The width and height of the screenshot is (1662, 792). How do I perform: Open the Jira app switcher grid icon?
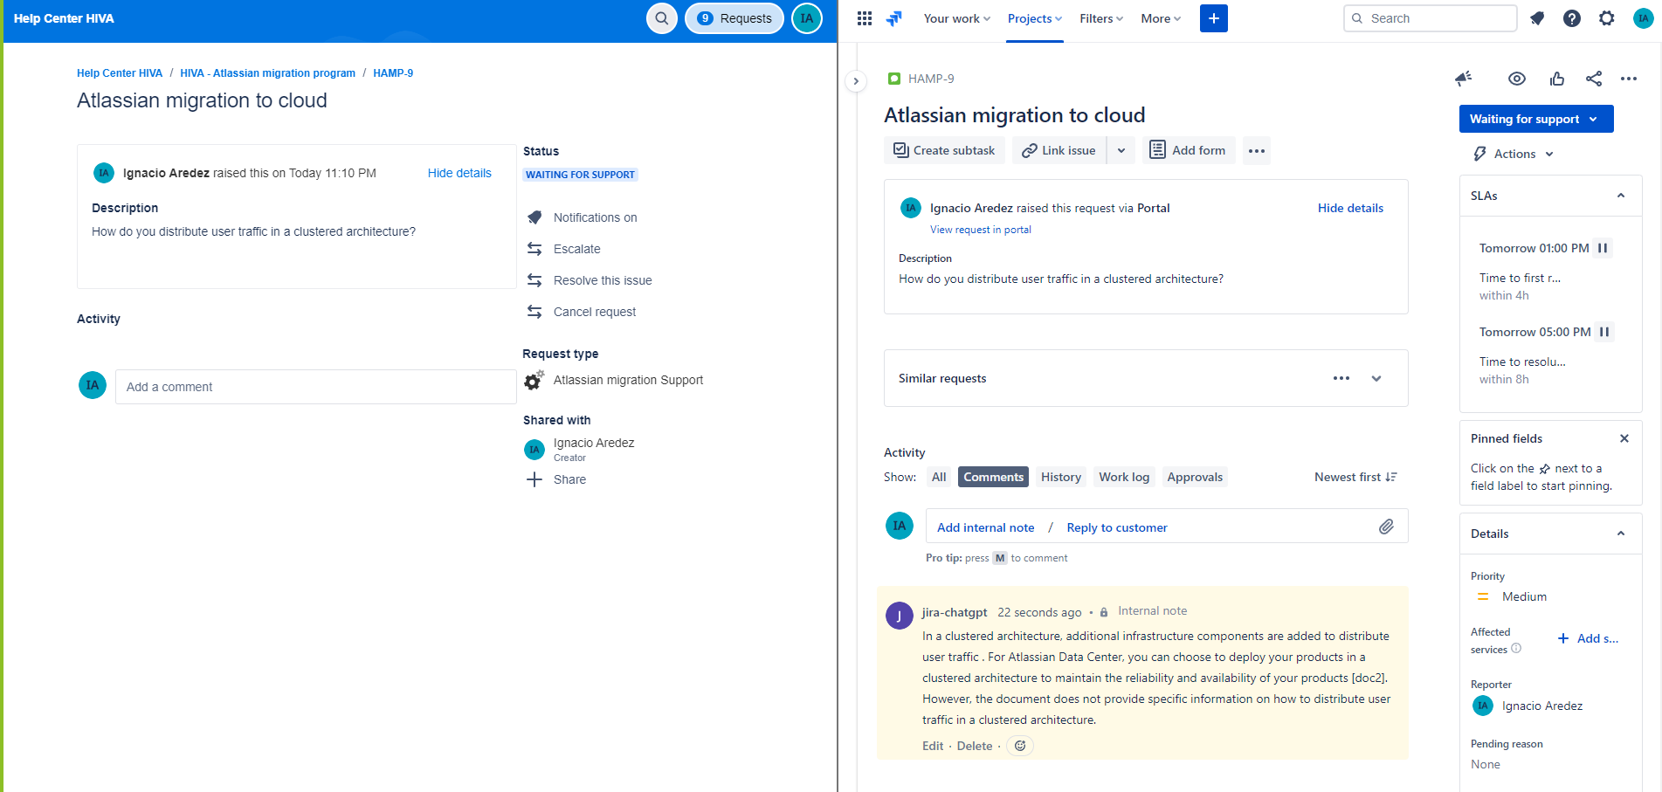(865, 18)
